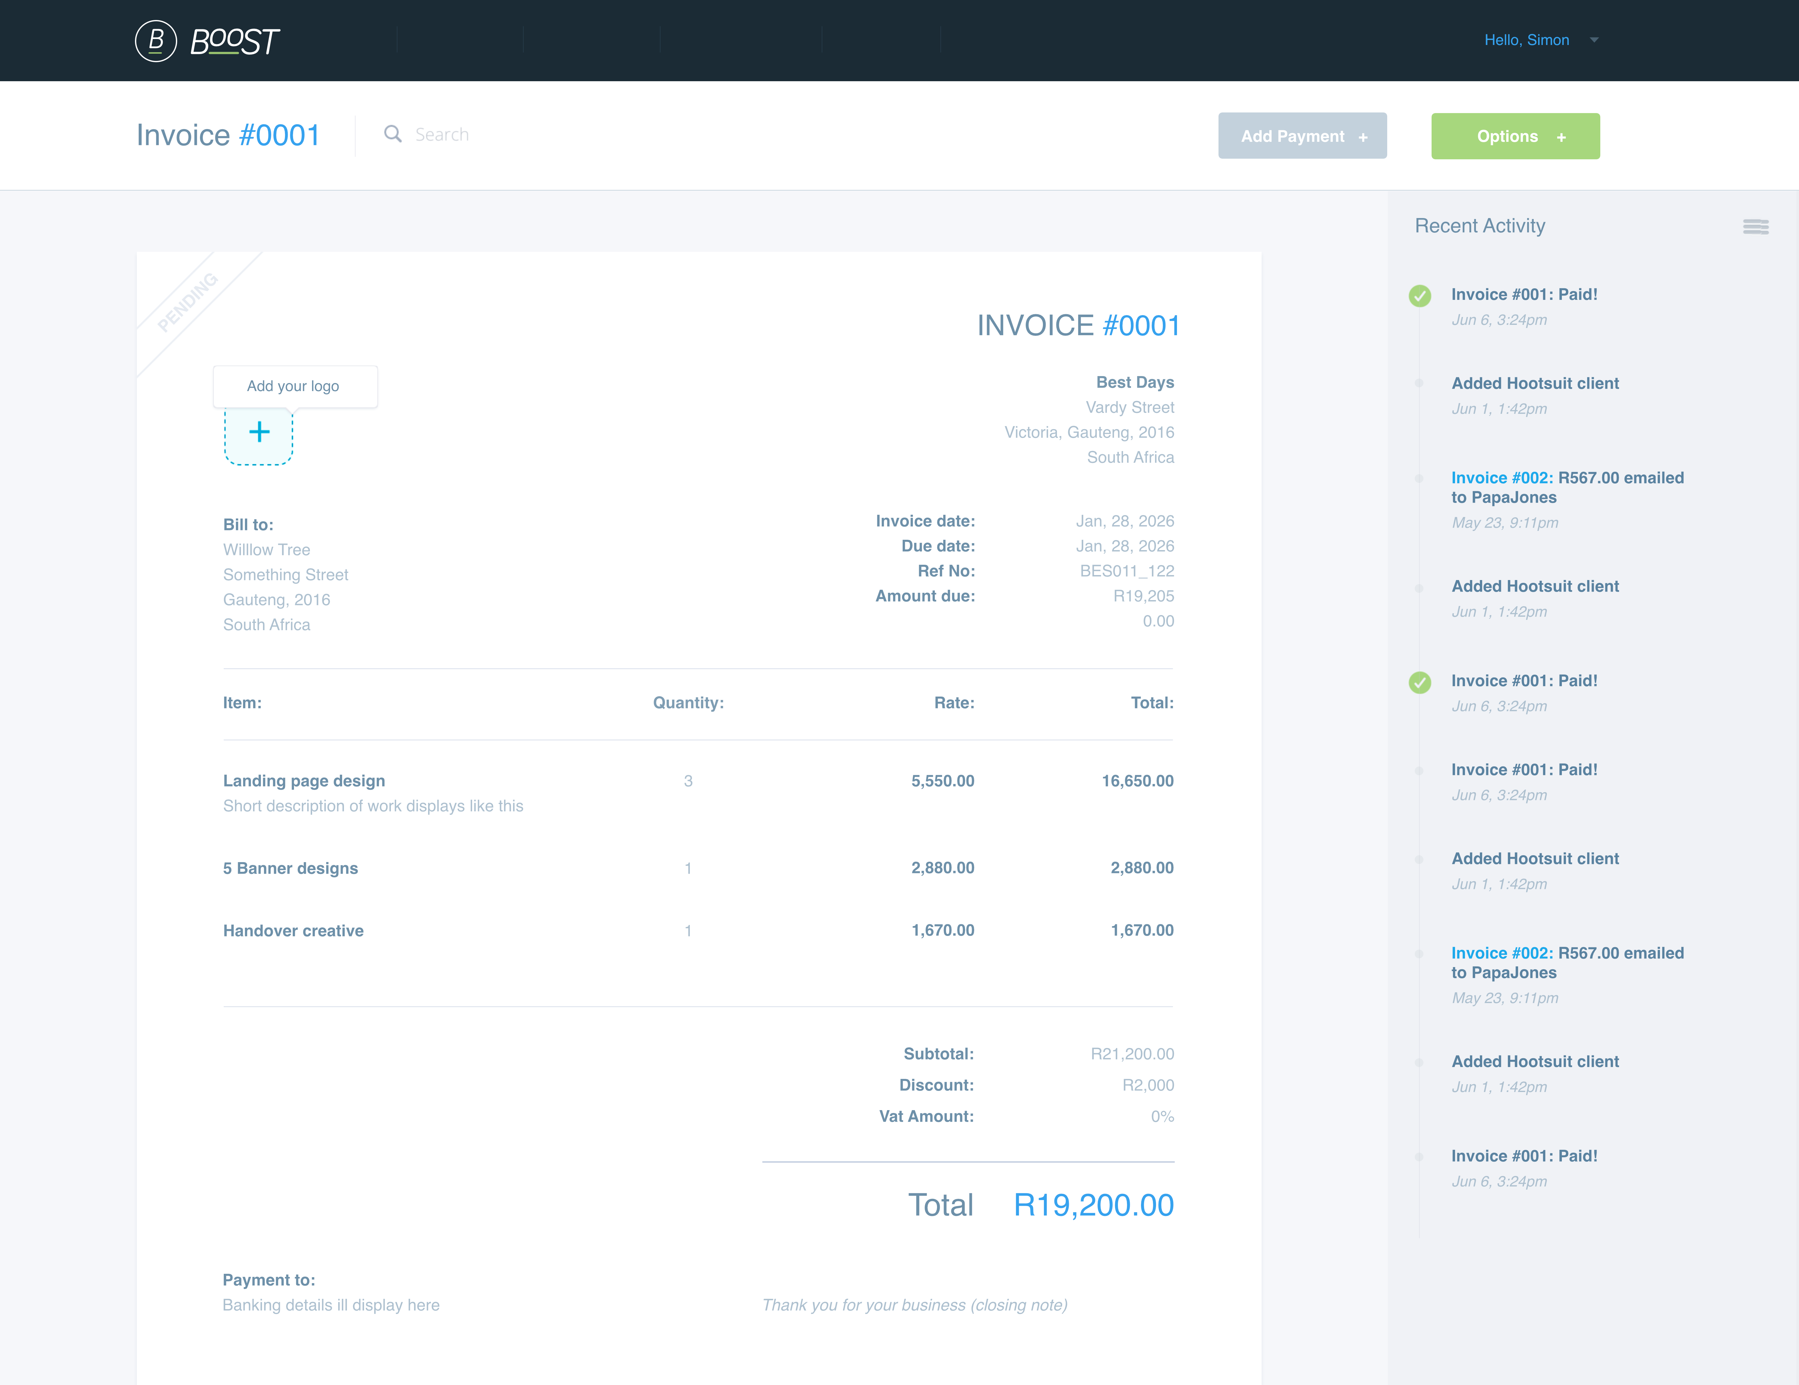Image resolution: width=1799 pixels, height=1385 pixels.
Task: Expand the Add Payment dropdown
Action: point(1302,136)
